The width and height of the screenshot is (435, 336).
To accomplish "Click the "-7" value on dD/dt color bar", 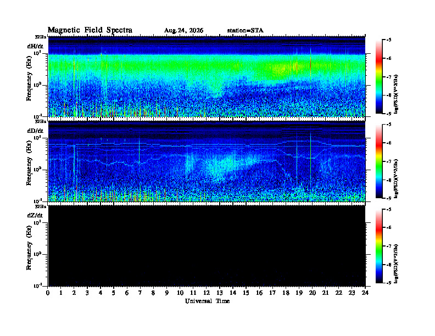I will click(389, 161).
